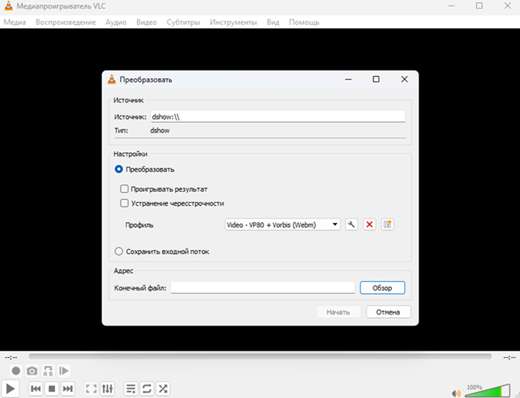Click the elapsed time label on the left
The height and width of the screenshot is (398, 520).
[11, 358]
